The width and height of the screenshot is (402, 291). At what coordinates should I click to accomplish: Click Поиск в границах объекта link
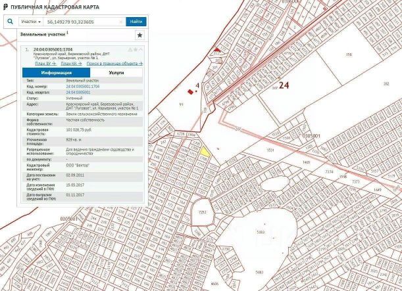click(114, 64)
